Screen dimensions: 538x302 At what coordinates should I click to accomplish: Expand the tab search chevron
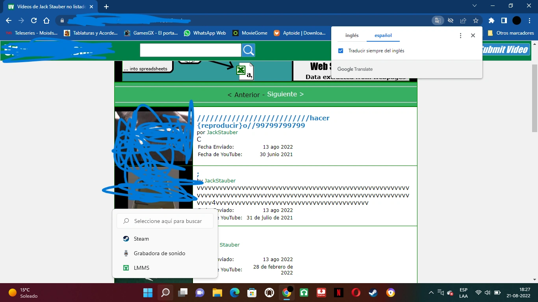pos(475,6)
